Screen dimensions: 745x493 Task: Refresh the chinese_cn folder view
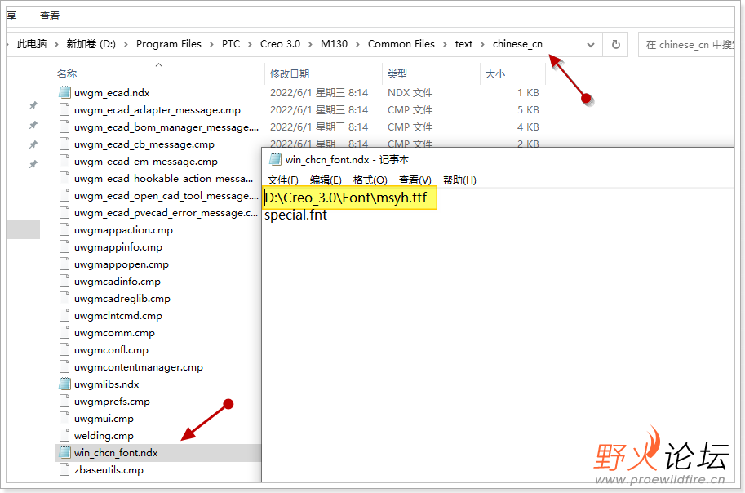(616, 44)
